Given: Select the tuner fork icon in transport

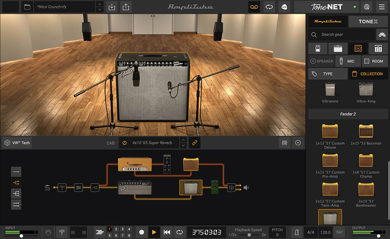Looking at the screenshot, I should (62, 232).
